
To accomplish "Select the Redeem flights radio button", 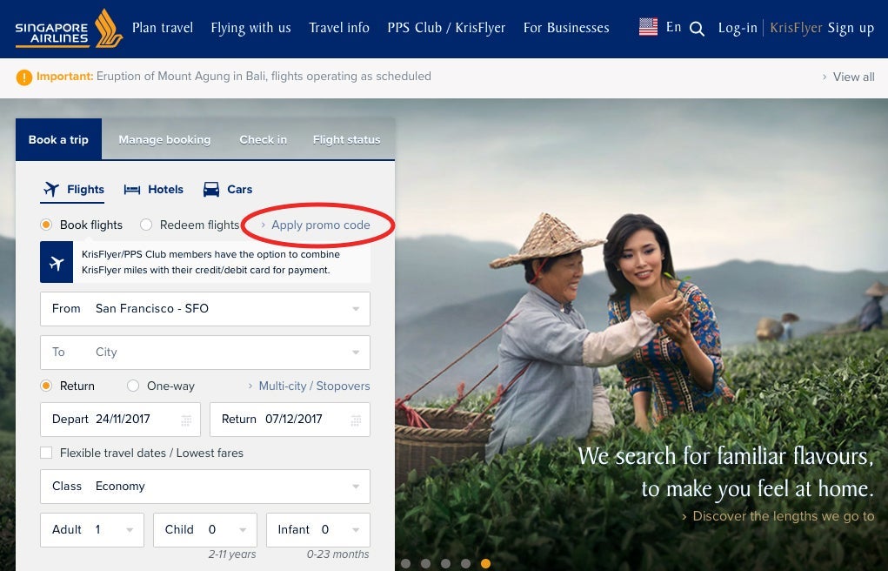I will click(146, 225).
